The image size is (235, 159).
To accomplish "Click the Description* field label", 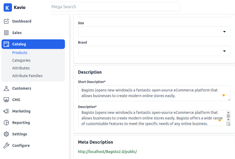I will (x=87, y=107).
